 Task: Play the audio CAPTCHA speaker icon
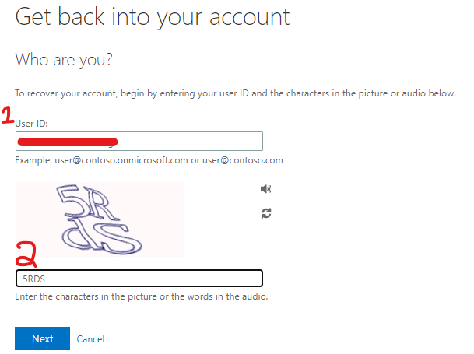[x=265, y=188]
